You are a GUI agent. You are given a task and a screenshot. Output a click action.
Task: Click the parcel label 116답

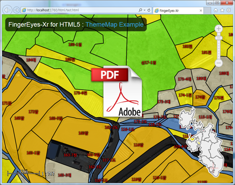coord(138,145)
